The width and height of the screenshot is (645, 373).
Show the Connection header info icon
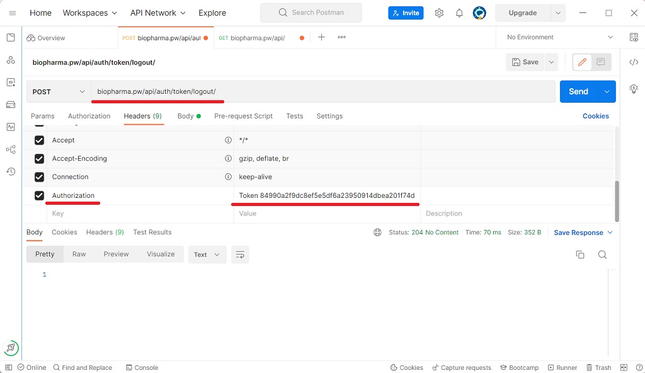pyautogui.click(x=228, y=176)
